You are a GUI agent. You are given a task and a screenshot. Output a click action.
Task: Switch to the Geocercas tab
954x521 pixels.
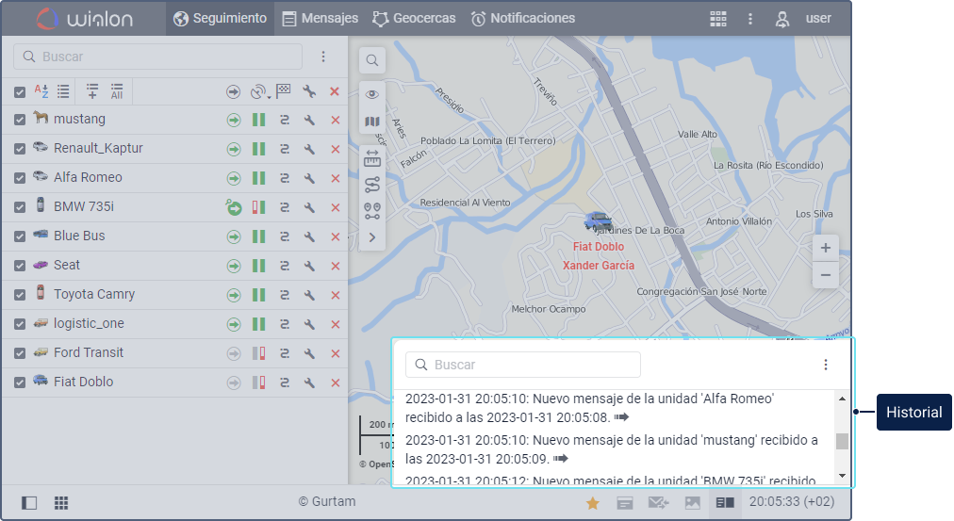coord(414,18)
